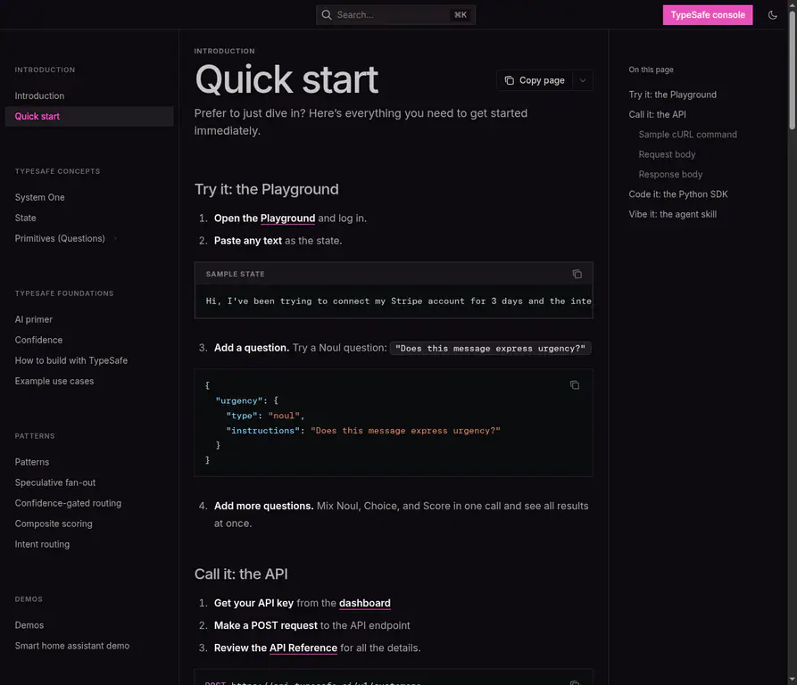Image resolution: width=797 pixels, height=685 pixels.
Task: Copy the urgency JSON code block
Action: click(575, 385)
